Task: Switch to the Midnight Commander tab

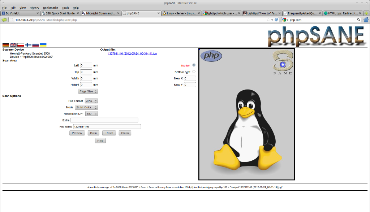Action: coord(101,13)
